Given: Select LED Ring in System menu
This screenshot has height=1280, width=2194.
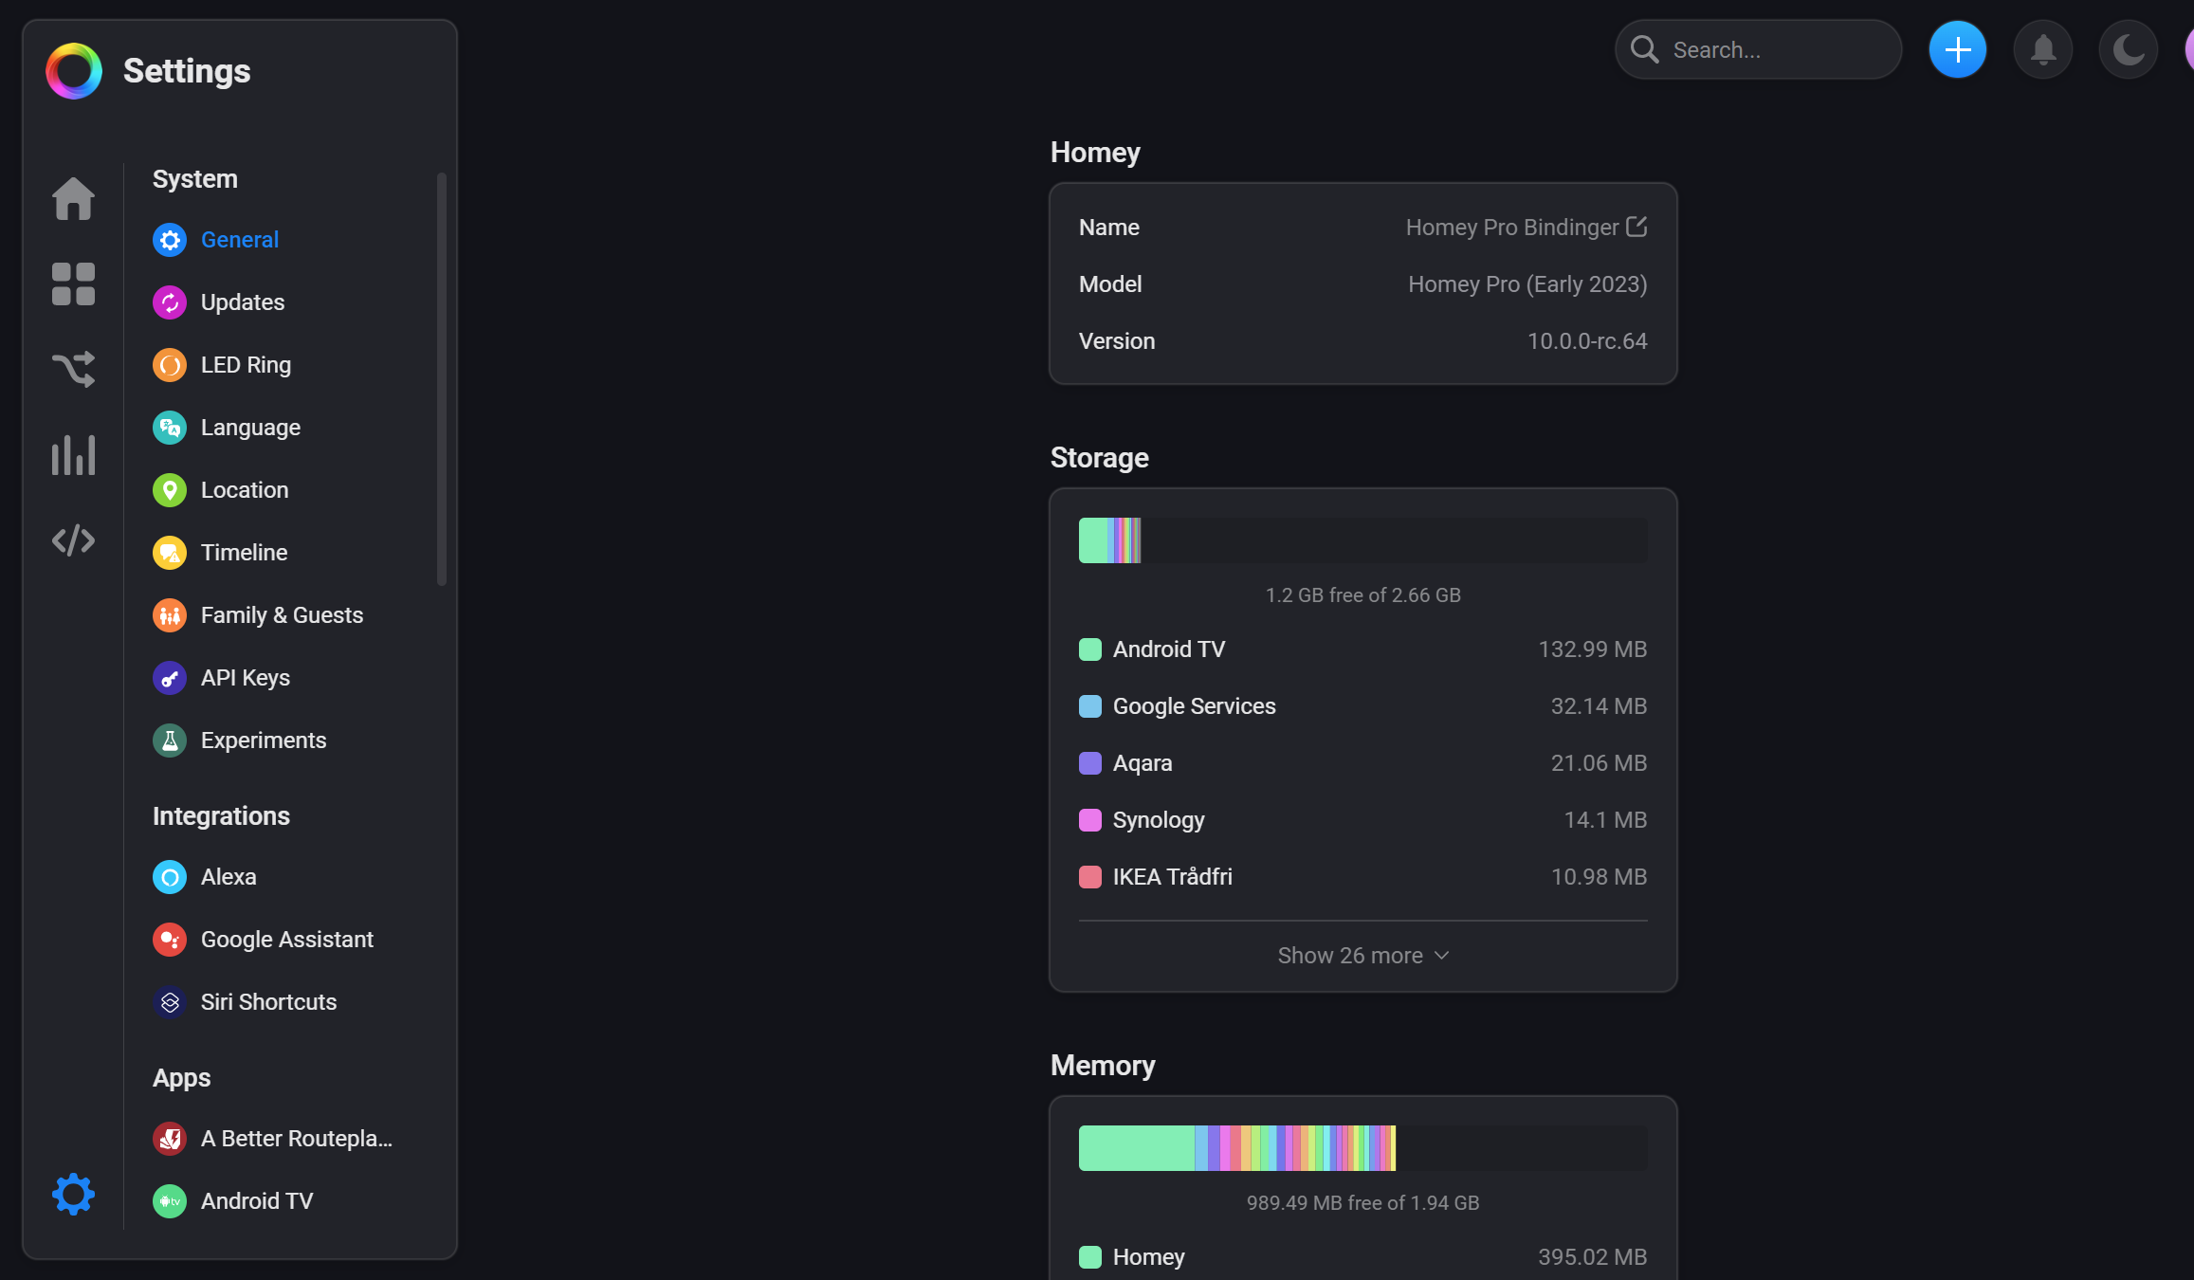Looking at the screenshot, I should [245, 365].
